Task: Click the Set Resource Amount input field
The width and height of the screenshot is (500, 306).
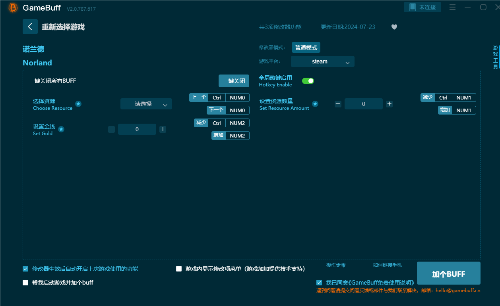Action: [364, 104]
